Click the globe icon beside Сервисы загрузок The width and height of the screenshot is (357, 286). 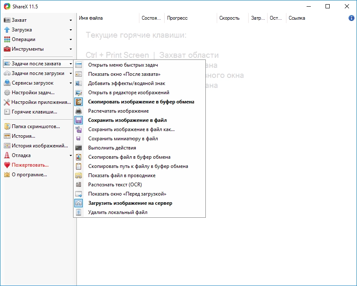[7, 83]
